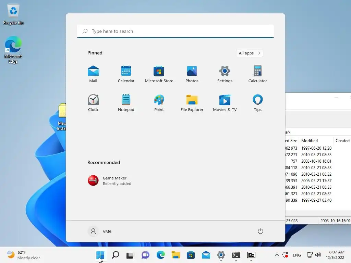Open the Tips app
The height and width of the screenshot is (263, 351).
pos(258,103)
